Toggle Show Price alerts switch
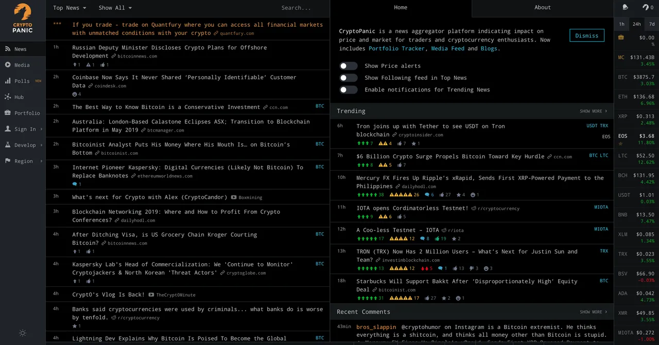This screenshot has width=659, height=345. point(349,66)
